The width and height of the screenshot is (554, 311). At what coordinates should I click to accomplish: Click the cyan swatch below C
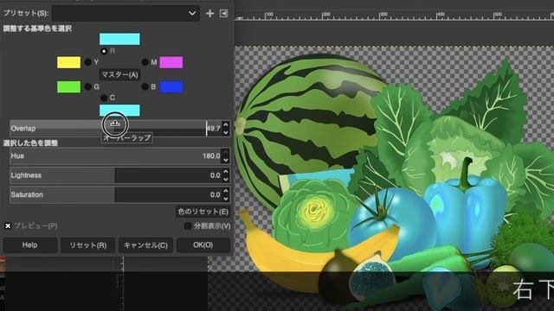pyautogui.click(x=119, y=110)
